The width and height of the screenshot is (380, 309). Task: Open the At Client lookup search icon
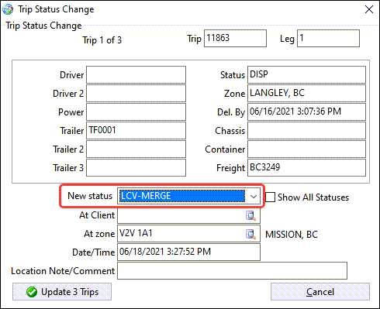250,215
